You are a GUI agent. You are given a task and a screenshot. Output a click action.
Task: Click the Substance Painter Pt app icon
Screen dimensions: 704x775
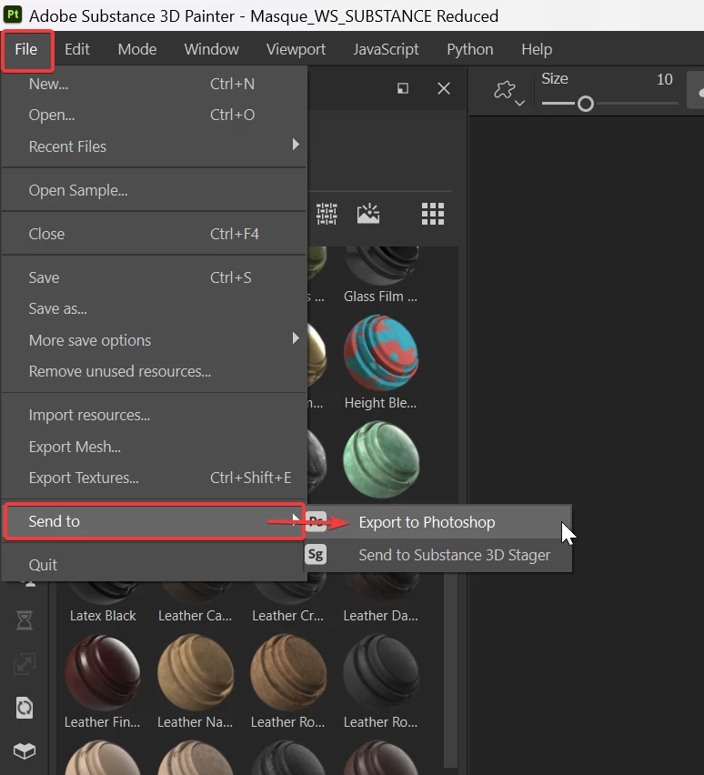click(x=13, y=15)
